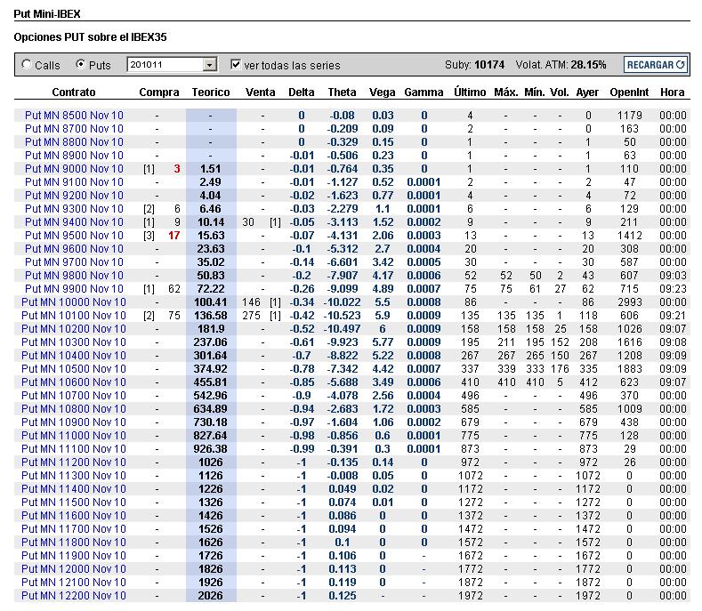The height and width of the screenshot is (611, 702).
Task: Select the Calls radio button
Action: 27,64
